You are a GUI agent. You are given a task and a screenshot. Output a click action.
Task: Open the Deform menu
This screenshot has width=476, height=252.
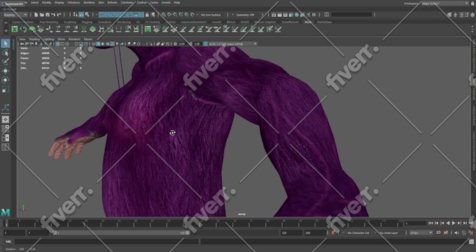point(112,2)
